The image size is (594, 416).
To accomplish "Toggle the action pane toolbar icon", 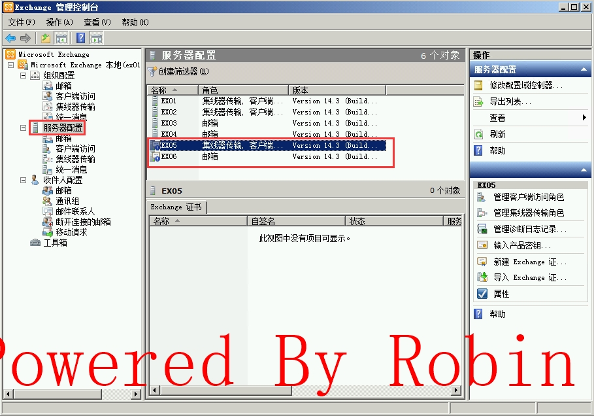I will pos(97,39).
